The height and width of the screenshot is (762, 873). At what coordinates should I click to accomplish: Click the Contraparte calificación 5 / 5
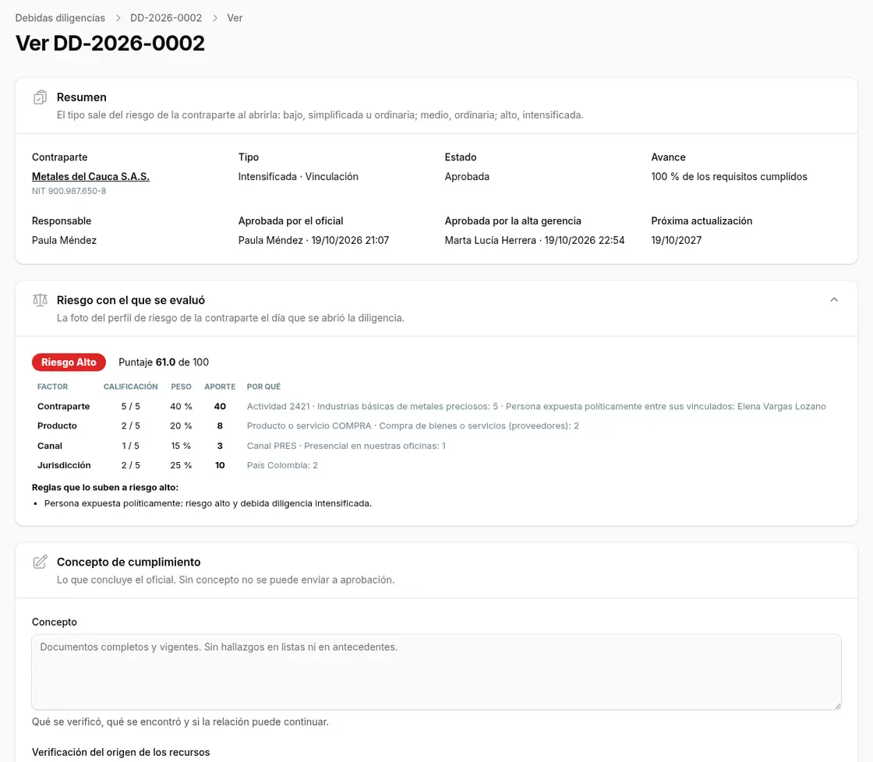pos(131,407)
